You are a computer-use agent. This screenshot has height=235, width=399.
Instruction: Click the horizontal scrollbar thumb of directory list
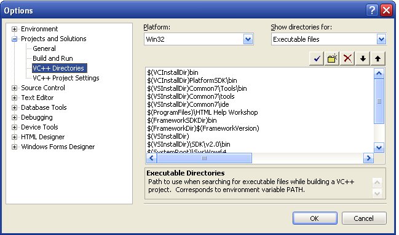[204, 158]
